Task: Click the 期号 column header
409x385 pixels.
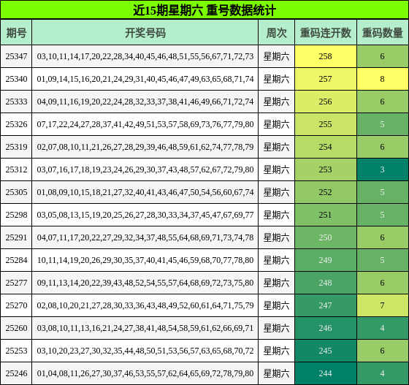Action: [16, 33]
